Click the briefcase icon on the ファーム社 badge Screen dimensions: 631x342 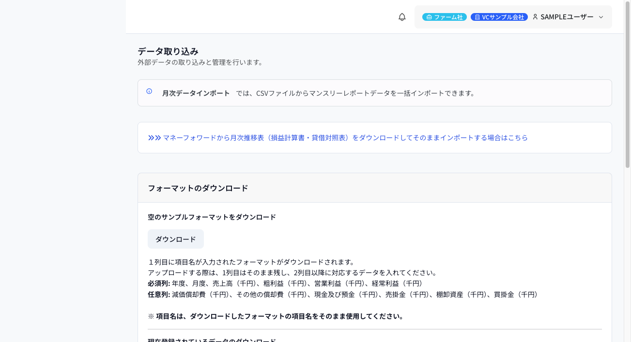pyautogui.click(x=428, y=16)
